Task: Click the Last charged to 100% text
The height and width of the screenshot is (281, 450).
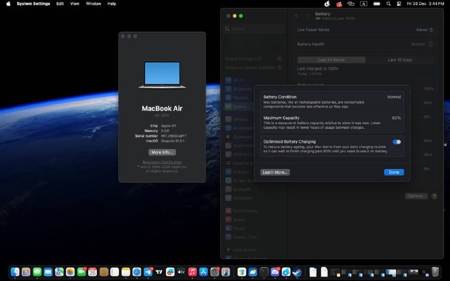Action: [x=318, y=69]
